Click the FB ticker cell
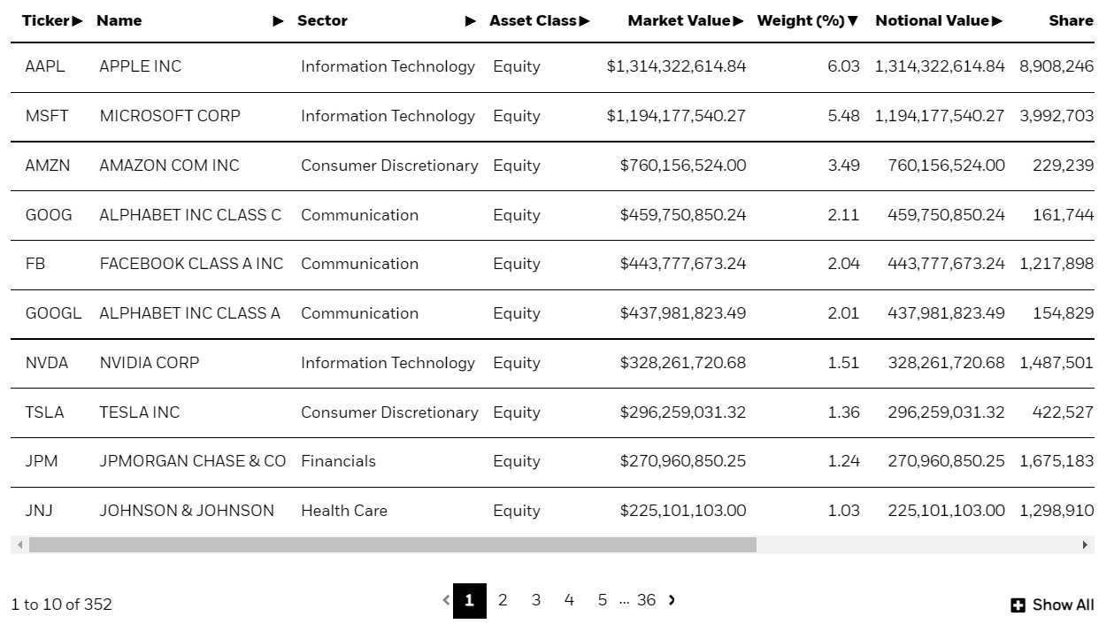Viewport: 1114px width, 624px height. pos(35,264)
